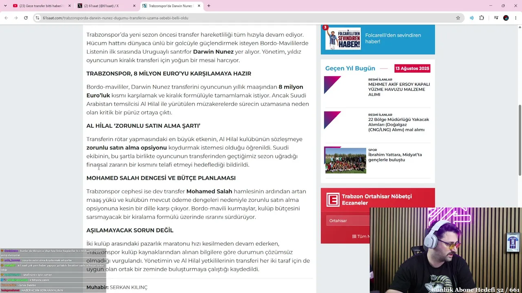Bookmark this page with the star icon
Image resolution: width=522 pixels, height=293 pixels.
coord(458,18)
